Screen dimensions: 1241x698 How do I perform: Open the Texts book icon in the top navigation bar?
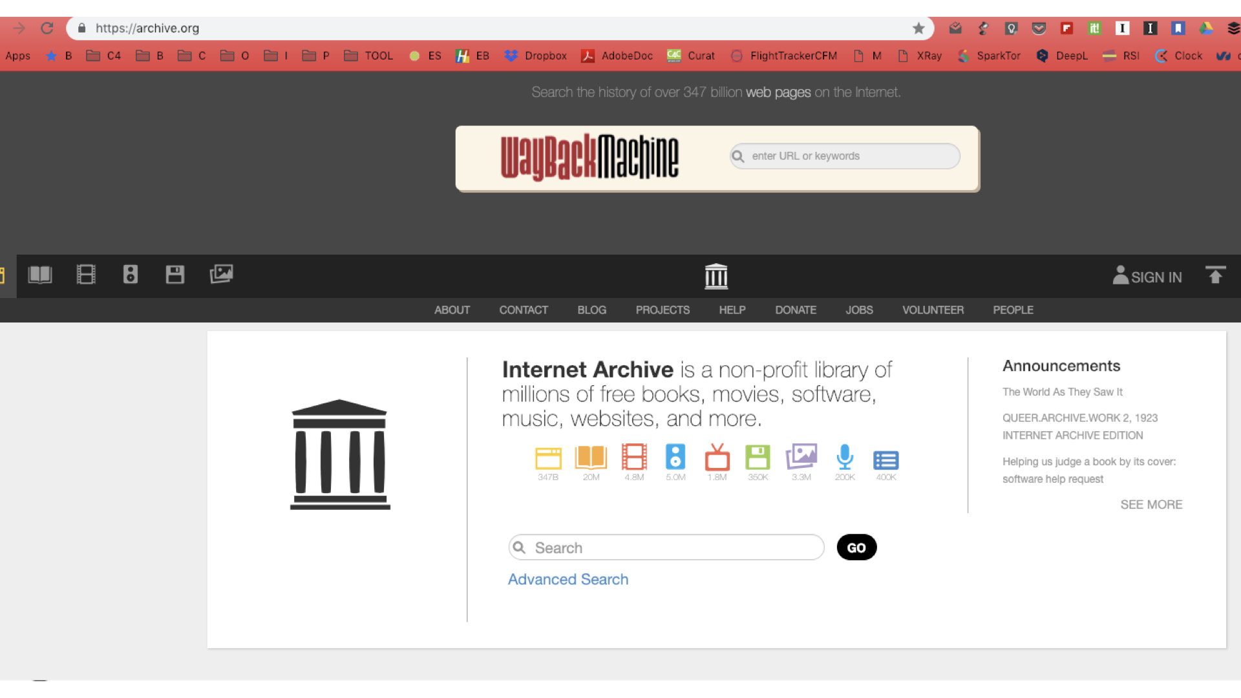pos(40,275)
